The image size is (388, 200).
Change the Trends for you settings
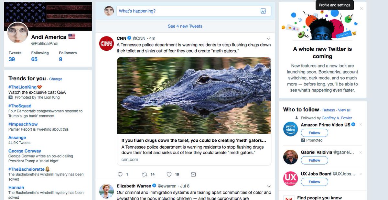[56, 79]
